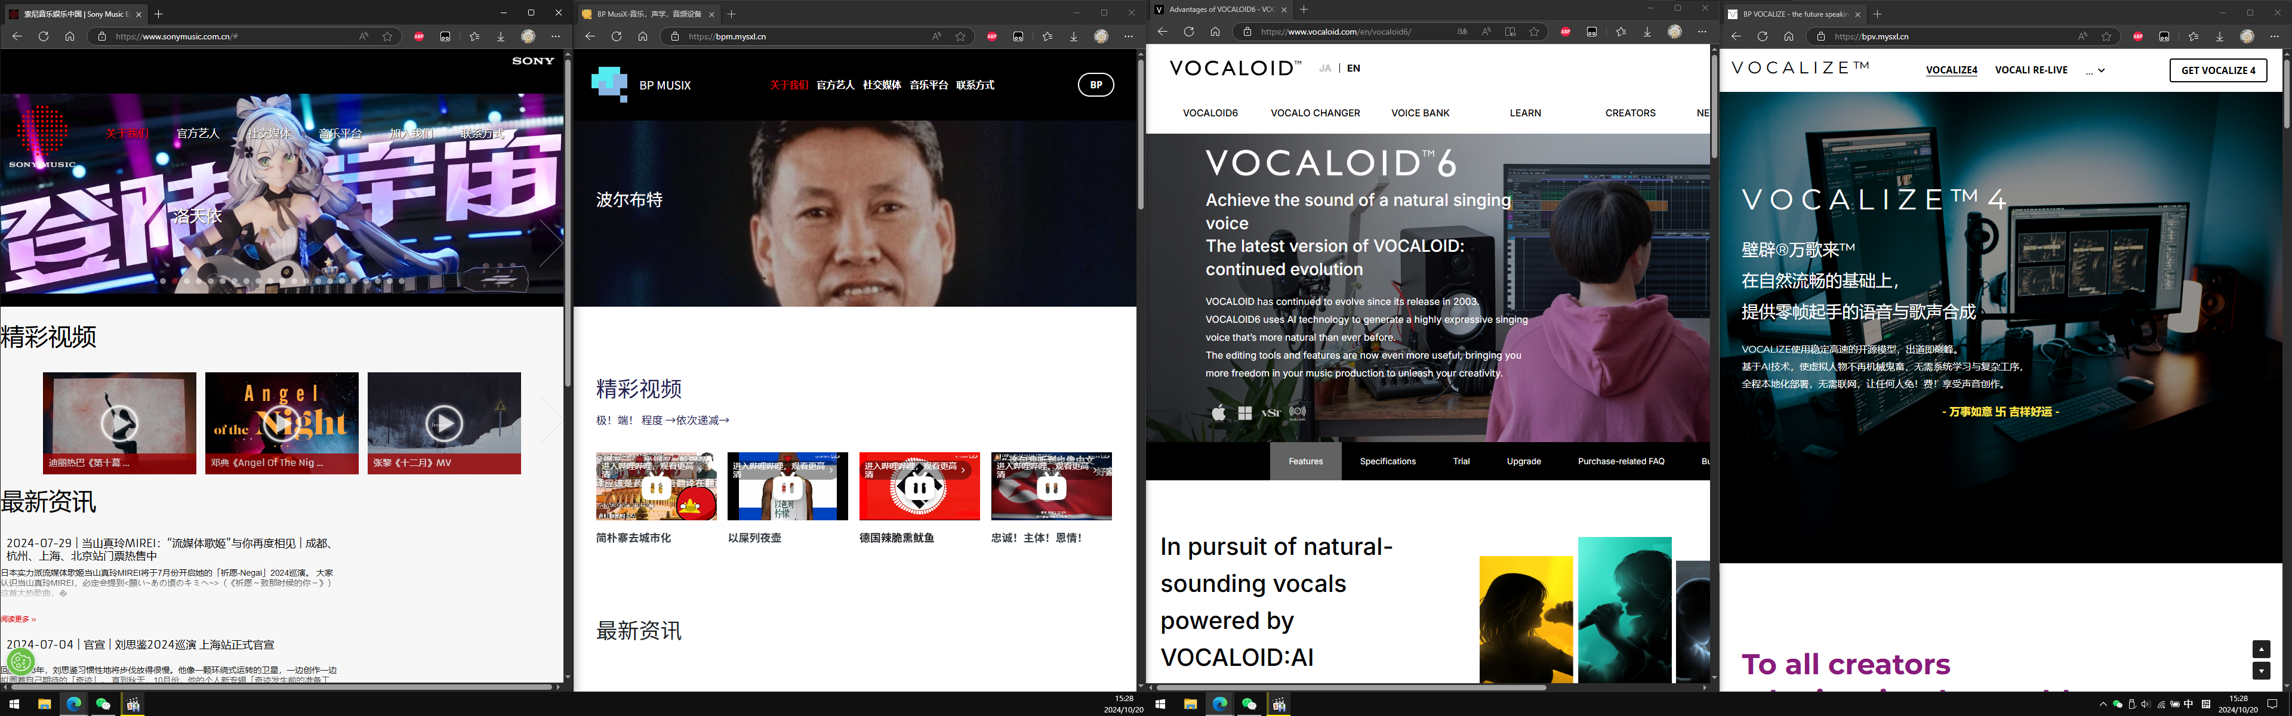
Task: Click read aloud icon in vocaloid.com address bar
Action: pos(1486,32)
